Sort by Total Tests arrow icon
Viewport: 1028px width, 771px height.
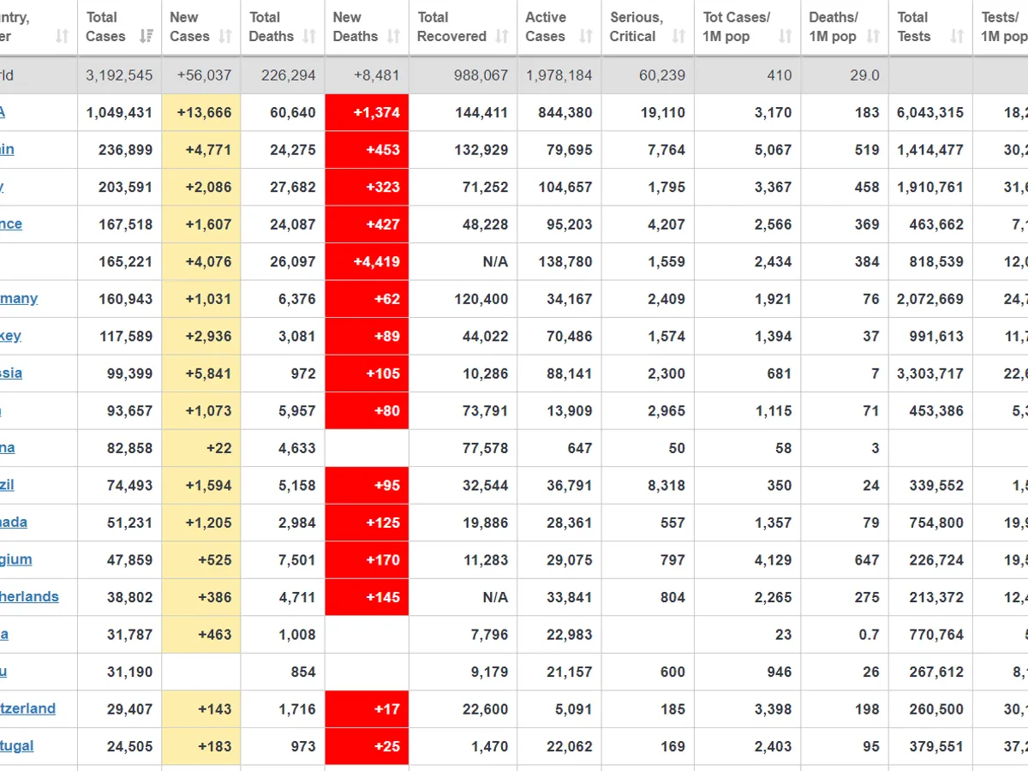(957, 36)
